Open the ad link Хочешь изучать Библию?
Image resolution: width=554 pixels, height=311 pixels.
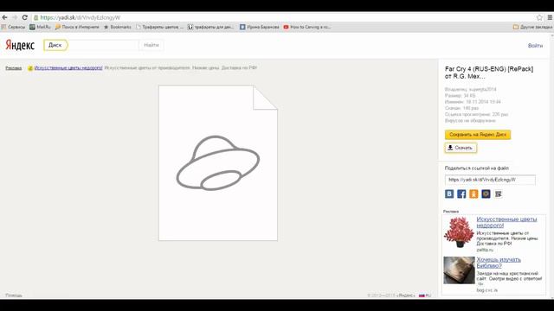point(499,263)
